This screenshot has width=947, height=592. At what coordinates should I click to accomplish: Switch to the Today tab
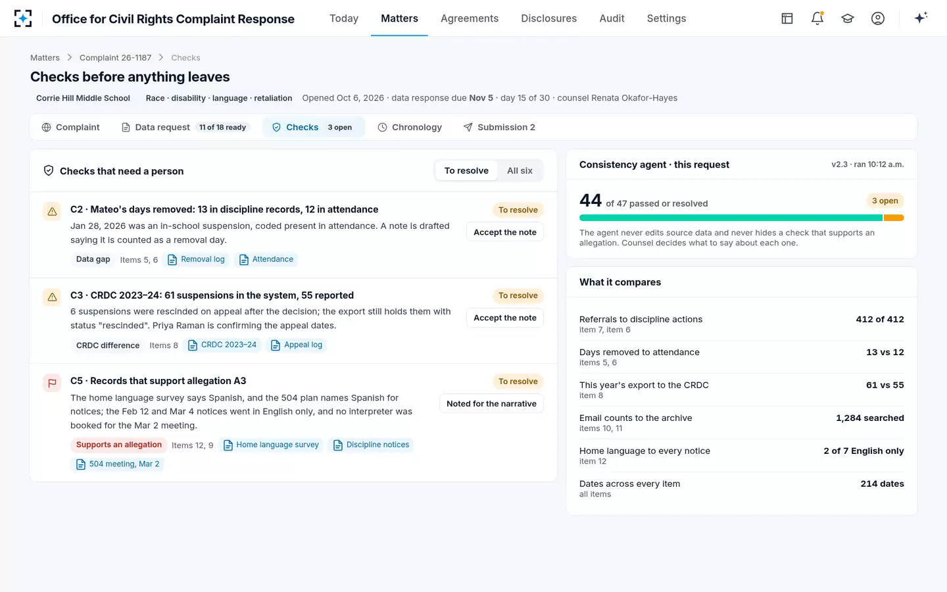(344, 18)
